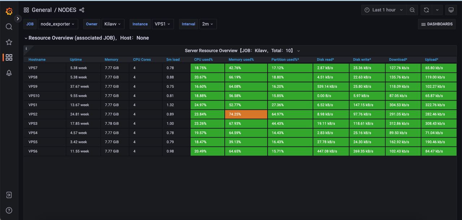
Task: Open the Dashboards grid icon in sidebar
Action: pyautogui.click(x=9, y=57)
